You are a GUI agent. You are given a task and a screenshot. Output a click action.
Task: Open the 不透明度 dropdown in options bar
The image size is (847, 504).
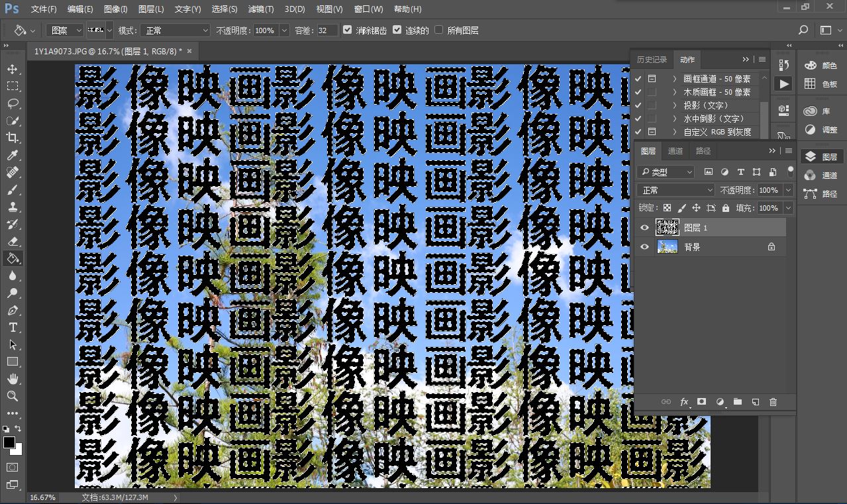tap(284, 30)
